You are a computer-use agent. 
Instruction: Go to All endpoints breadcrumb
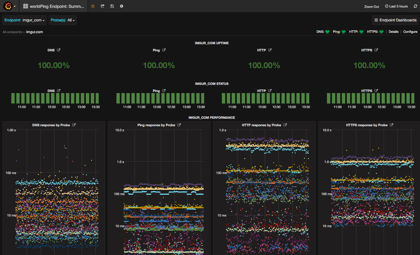coord(12,32)
